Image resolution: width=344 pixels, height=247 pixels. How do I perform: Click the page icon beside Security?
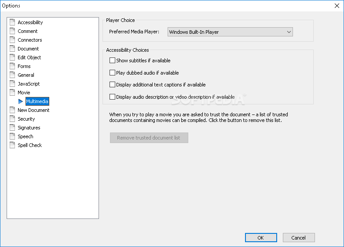pyautogui.click(x=12, y=118)
